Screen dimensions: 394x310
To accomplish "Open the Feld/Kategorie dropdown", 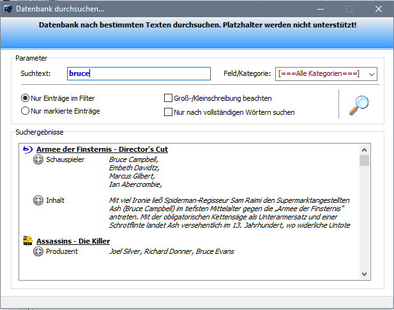I will tap(326, 74).
